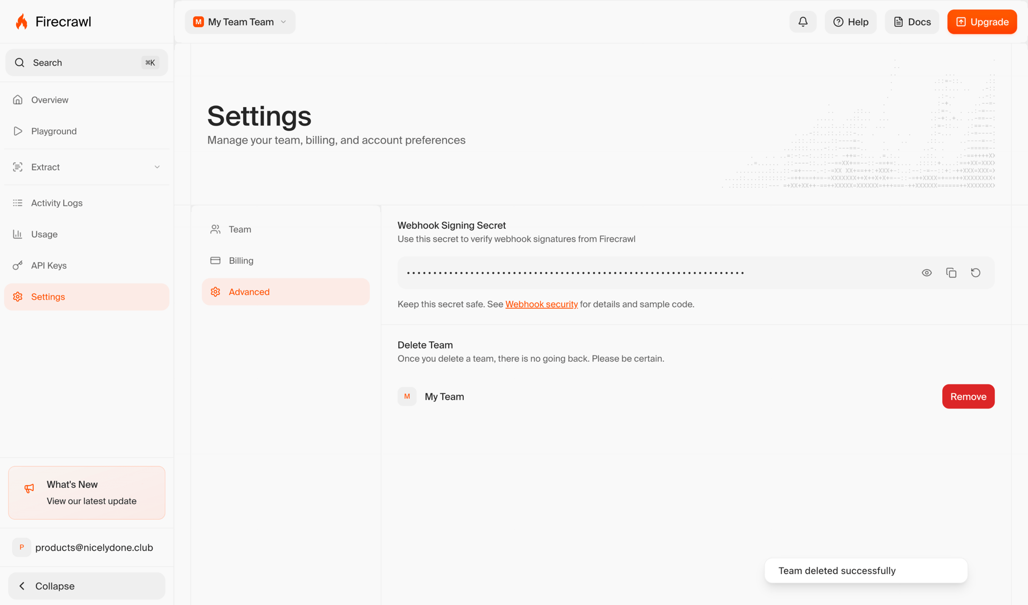The width and height of the screenshot is (1028, 605).
Task: Click the Firecrawl flame logo
Action: (x=21, y=21)
